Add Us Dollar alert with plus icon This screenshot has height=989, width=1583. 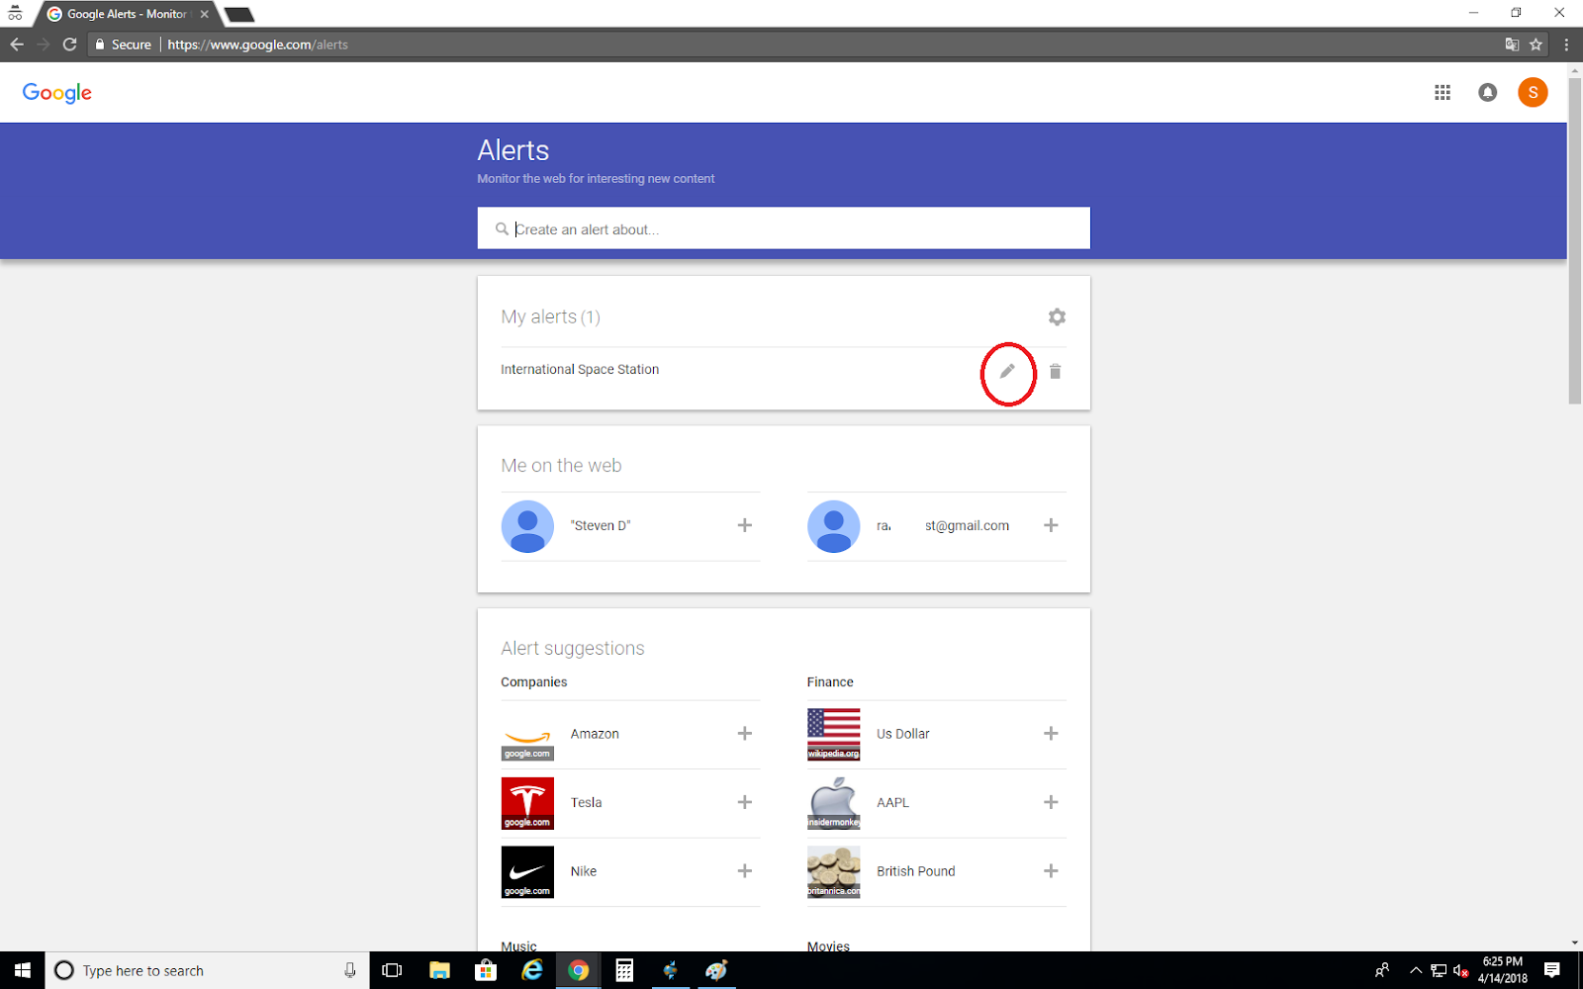(x=1051, y=733)
